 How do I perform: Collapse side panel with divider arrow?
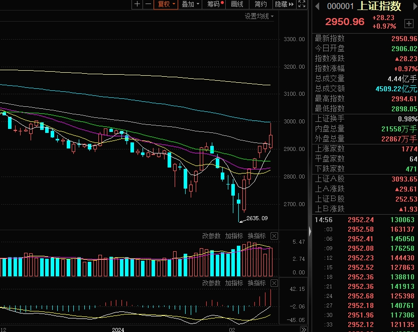tap(310, 231)
